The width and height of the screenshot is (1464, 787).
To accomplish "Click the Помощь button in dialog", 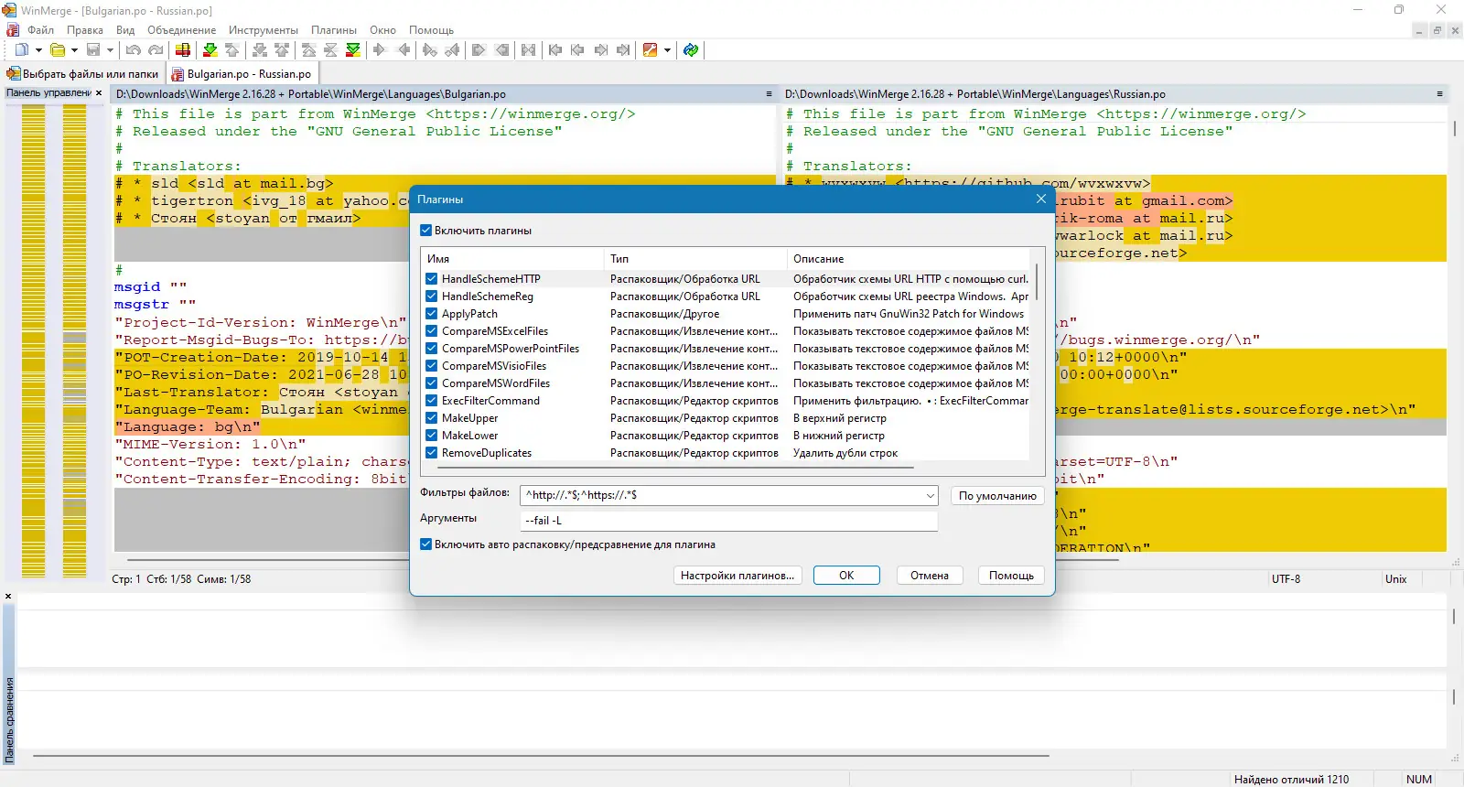I will coord(1011,576).
